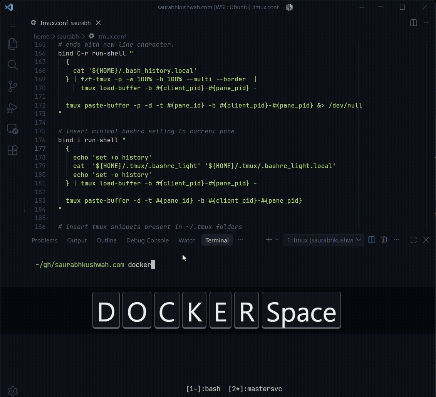The width and height of the screenshot is (436, 397).
Task: Open the Debug Console tab
Action: (148, 241)
